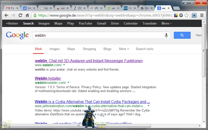Open Gmail in the black Google bar
The image size is (208, 130).
tap(101, 23)
